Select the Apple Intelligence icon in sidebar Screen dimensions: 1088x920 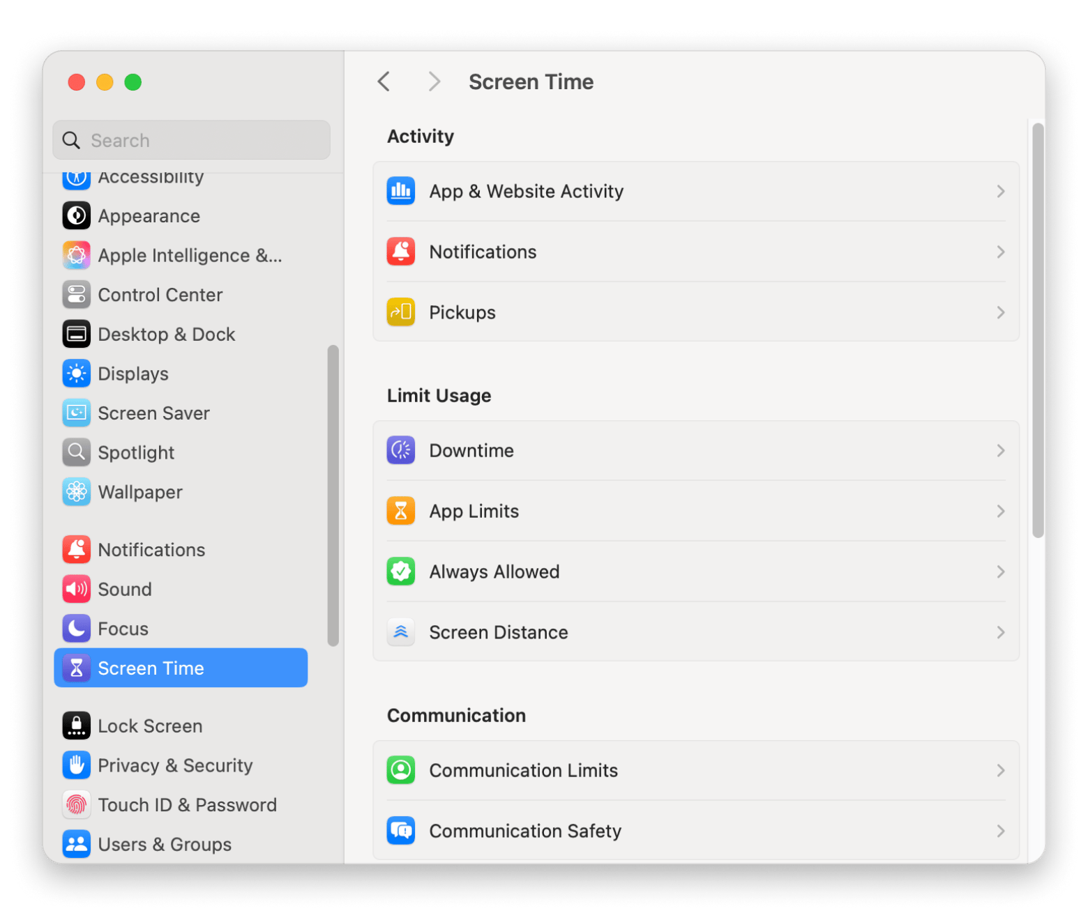coord(77,256)
